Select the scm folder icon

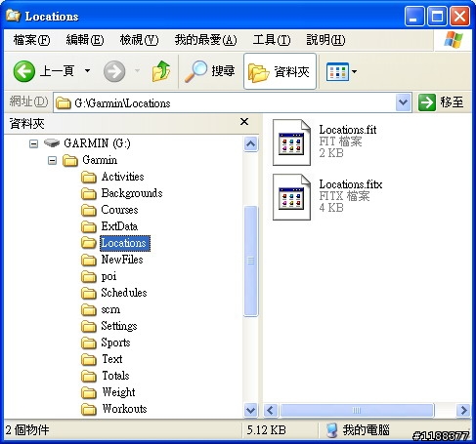(89, 310)
